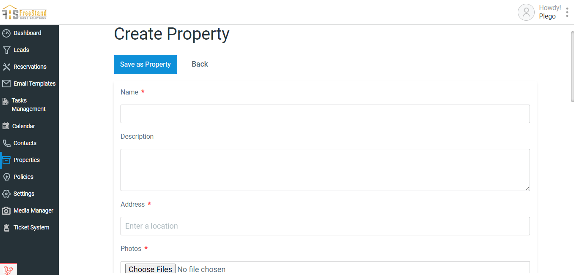This screenshot has width=574, height=275.
Task: Click the Save as Property button
Action: (x=146, y=65)
